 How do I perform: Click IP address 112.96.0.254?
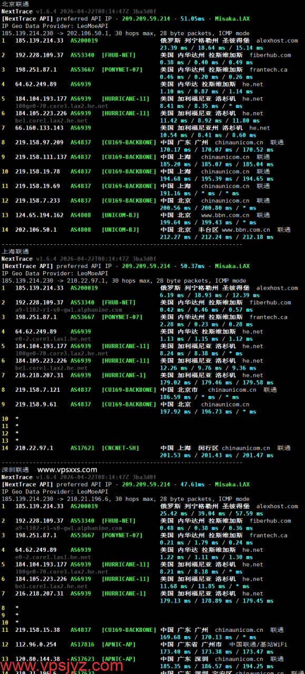(36, 645)
